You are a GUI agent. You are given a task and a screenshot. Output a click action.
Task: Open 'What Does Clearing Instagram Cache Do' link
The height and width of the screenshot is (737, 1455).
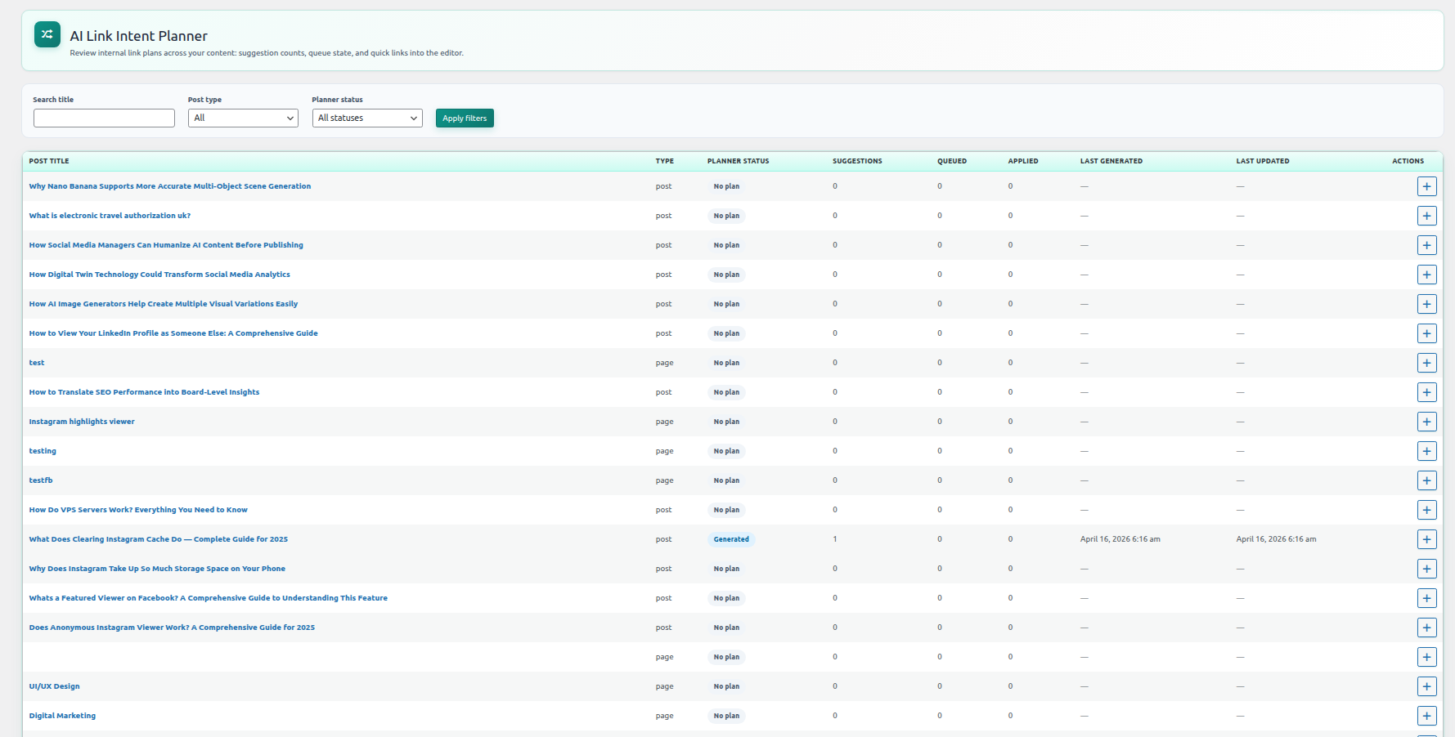pos(159,539)
